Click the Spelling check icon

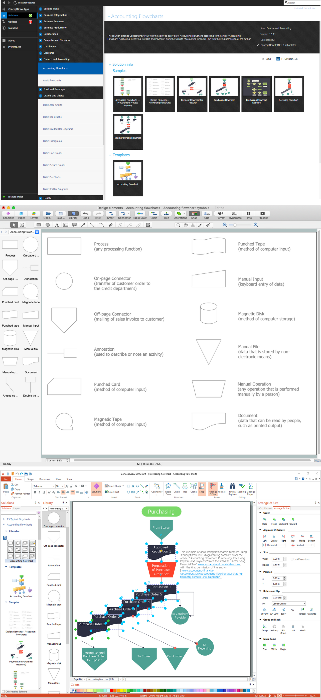point(241,488)
